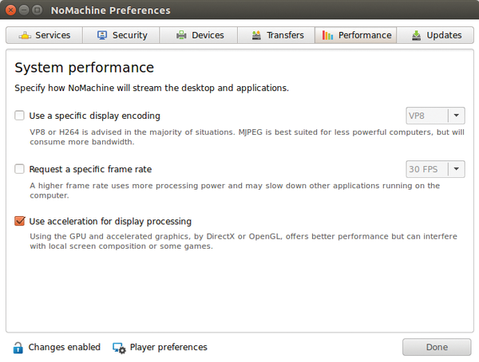Expand the 30 FPS dropdown arrow
Image resolution: width=479 pixels, height=362 pixels.
tap(457, 169)
